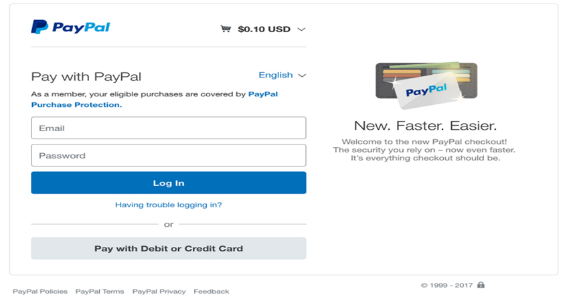Expand the $0.10 USD cart total
Screen dimensions: 569x301
264,29
